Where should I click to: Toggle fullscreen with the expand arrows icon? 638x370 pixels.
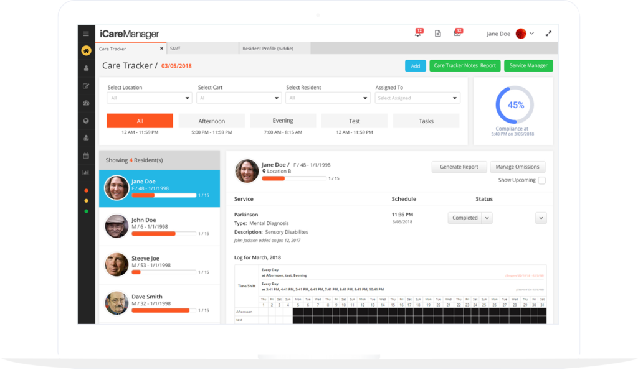[548, 34]
